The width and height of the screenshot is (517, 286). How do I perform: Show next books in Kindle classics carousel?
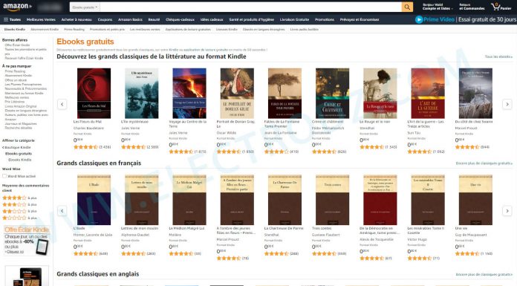[507, 104]
